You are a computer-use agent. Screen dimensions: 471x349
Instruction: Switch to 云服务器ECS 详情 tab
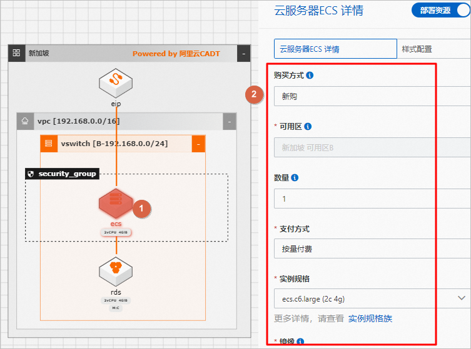click(x=335, y=49)
